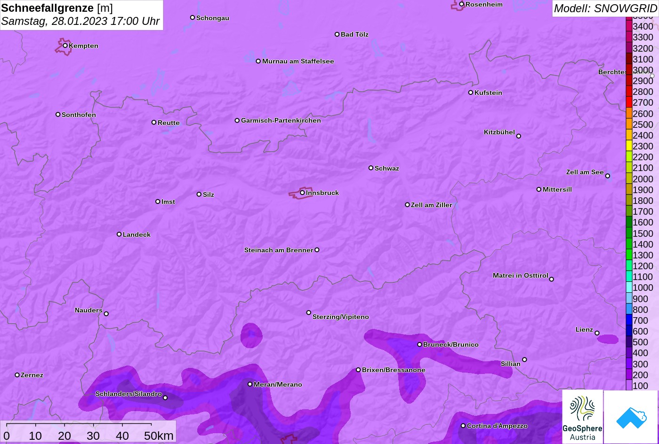Screen dimensions: 659x444
Task: Click the 100 m legend color swatch
Action: 629,385
